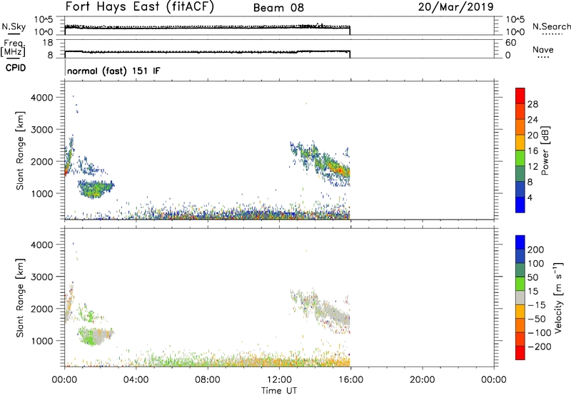
Task: Click the date '20/Mar/2019'
Action: 455,6
